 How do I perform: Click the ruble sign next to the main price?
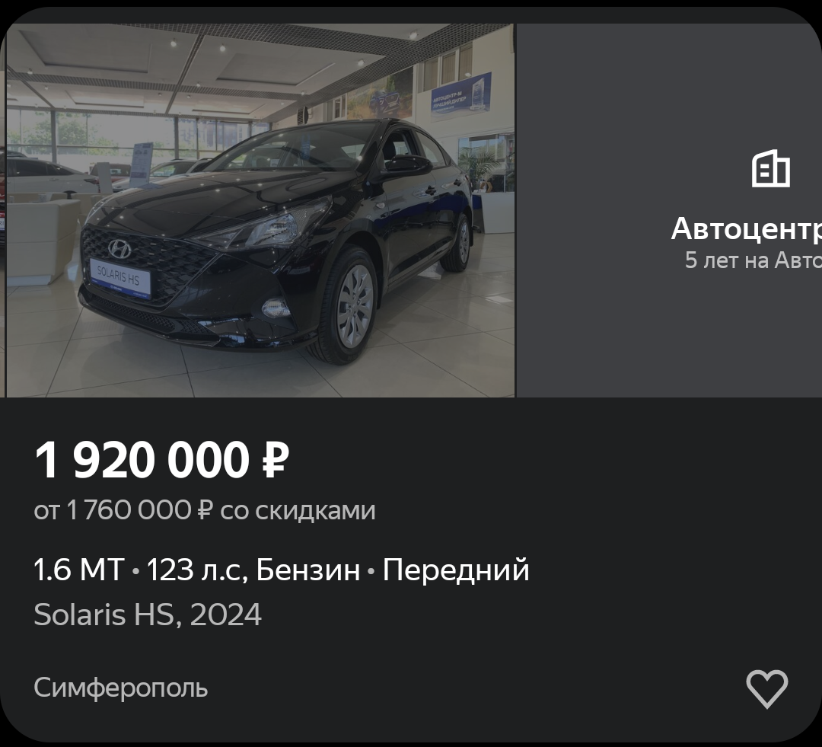pyautogui.click(x=276, y=460)
